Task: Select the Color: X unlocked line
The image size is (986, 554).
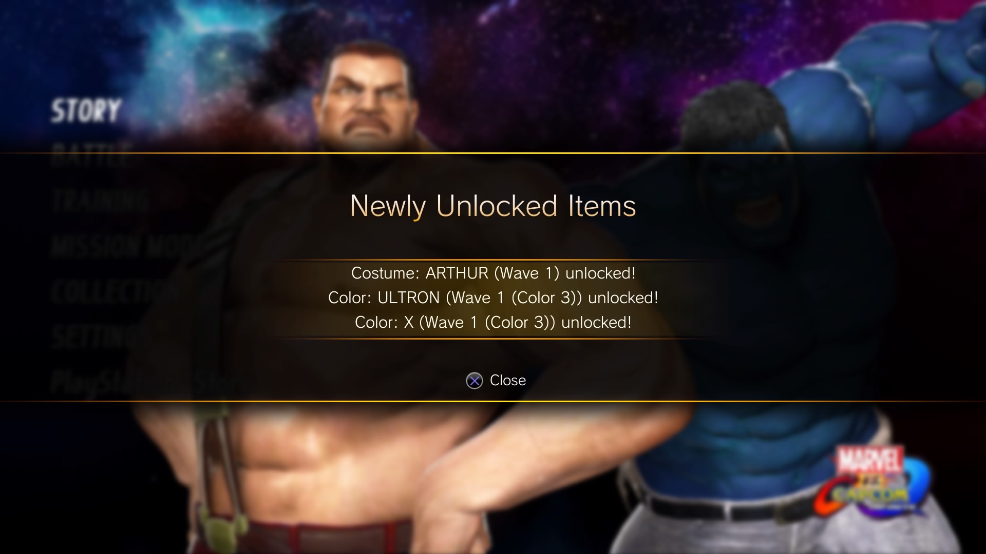Action: tap(493, 322)
